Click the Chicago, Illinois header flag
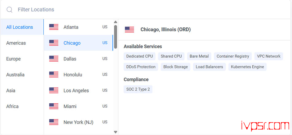The height and width of the screenshot is (135, 292). click(x=129, y=29)
